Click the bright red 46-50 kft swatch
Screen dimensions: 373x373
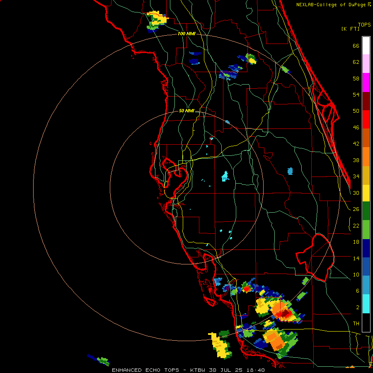click(366, 119)
